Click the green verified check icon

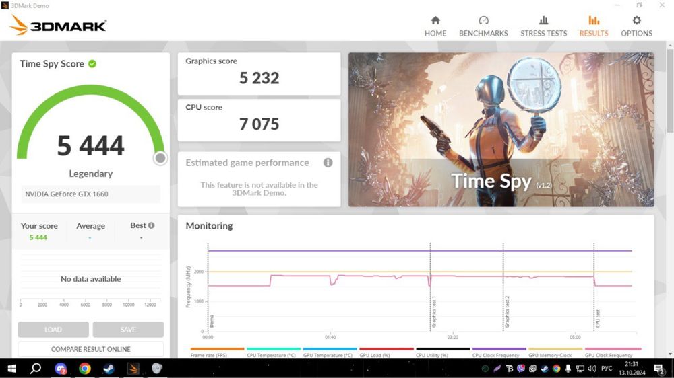(92, 63)
